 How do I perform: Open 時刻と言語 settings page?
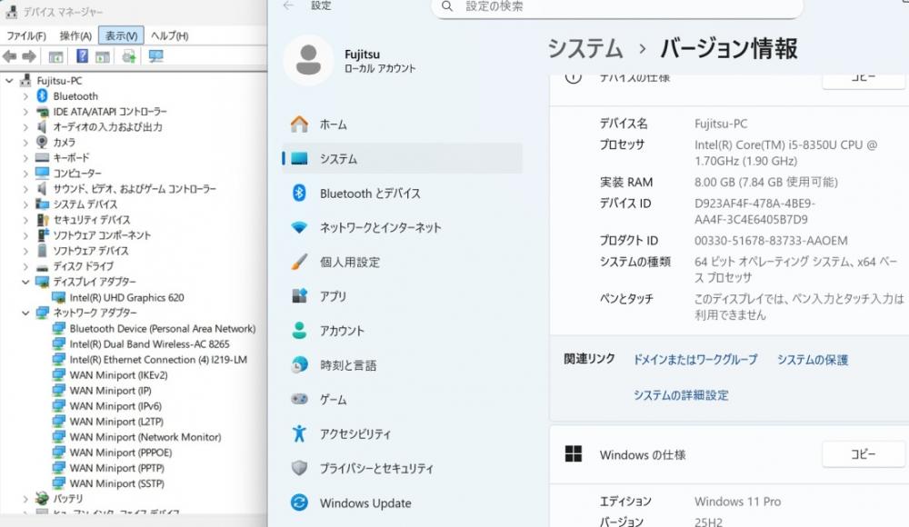coord(403,365)
